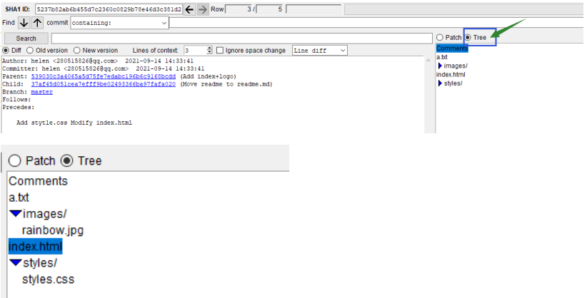Go back with the left arrow button
Screen dimensions: 587x298
pos(190,9)
